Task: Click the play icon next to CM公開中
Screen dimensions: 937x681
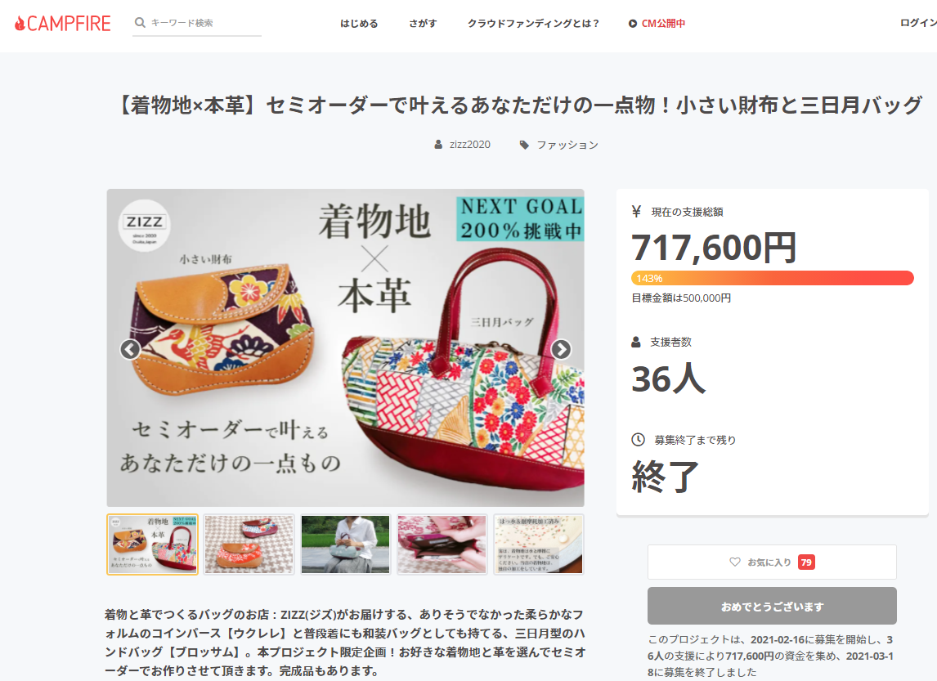Action: pos(632,23)
